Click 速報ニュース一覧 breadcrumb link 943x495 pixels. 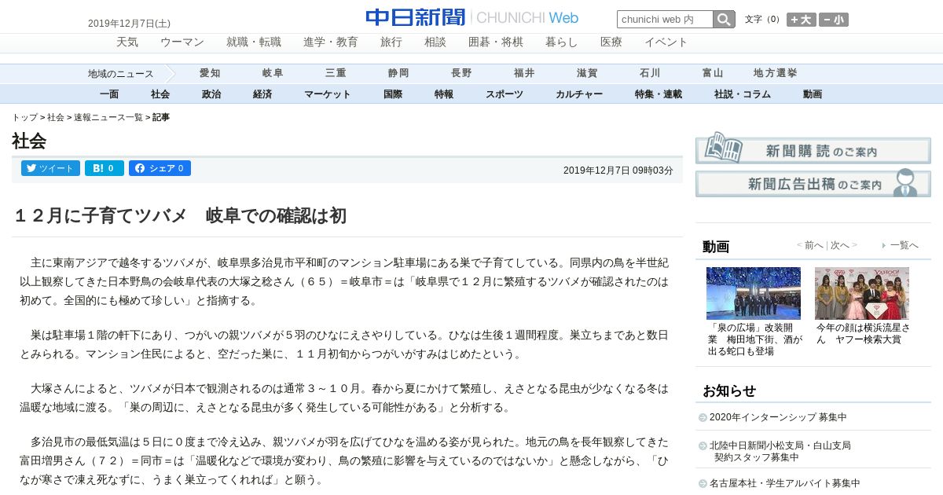coord(108,117)
